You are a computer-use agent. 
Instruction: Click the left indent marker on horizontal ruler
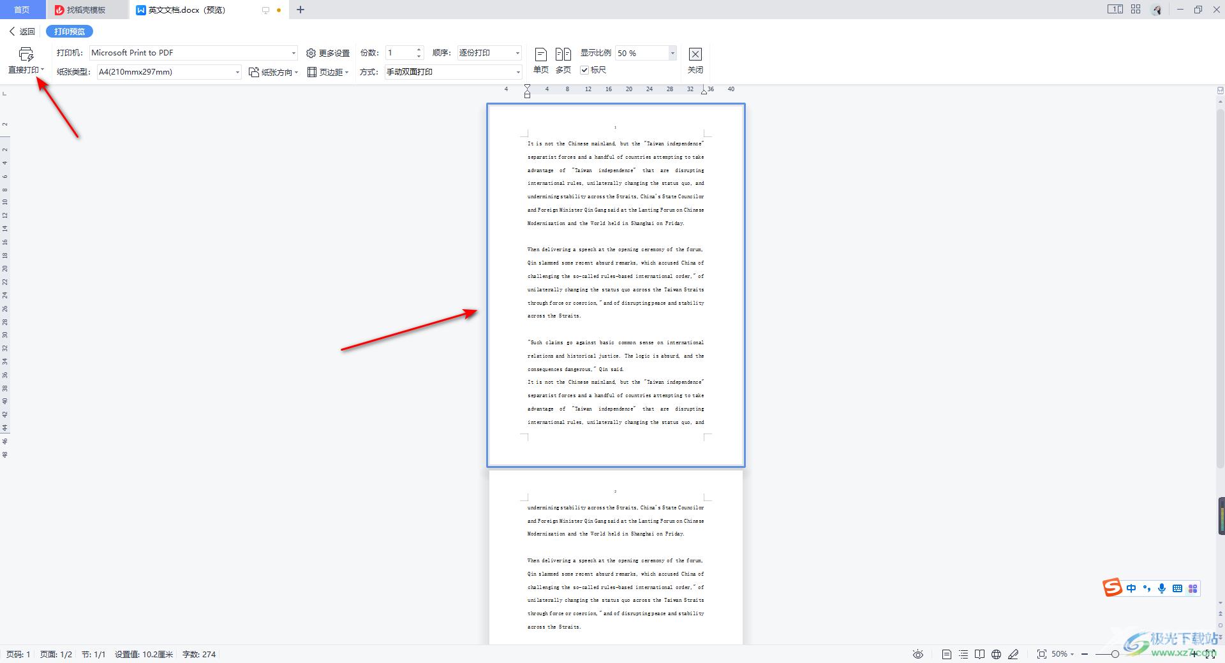[527, 91]
